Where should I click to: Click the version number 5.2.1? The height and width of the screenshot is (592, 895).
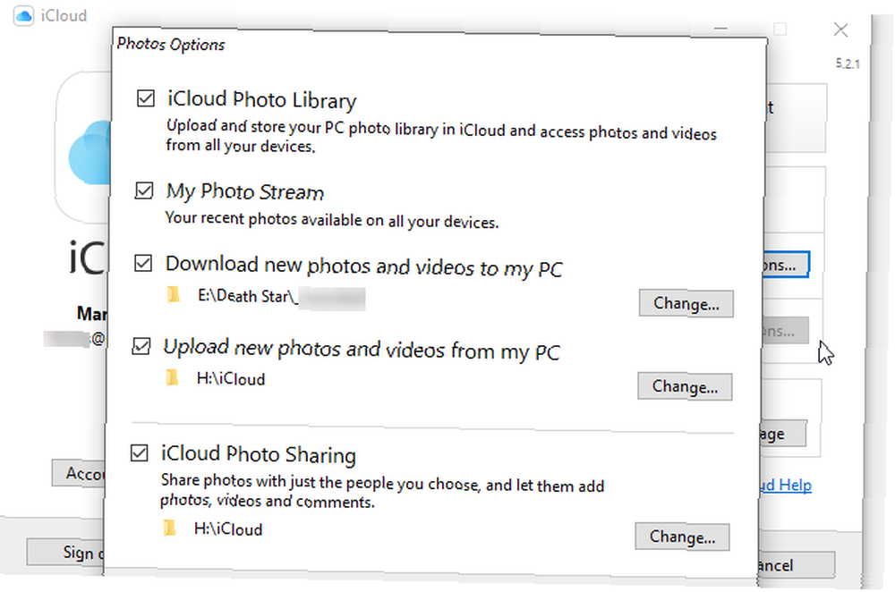[x=848, y=63]
